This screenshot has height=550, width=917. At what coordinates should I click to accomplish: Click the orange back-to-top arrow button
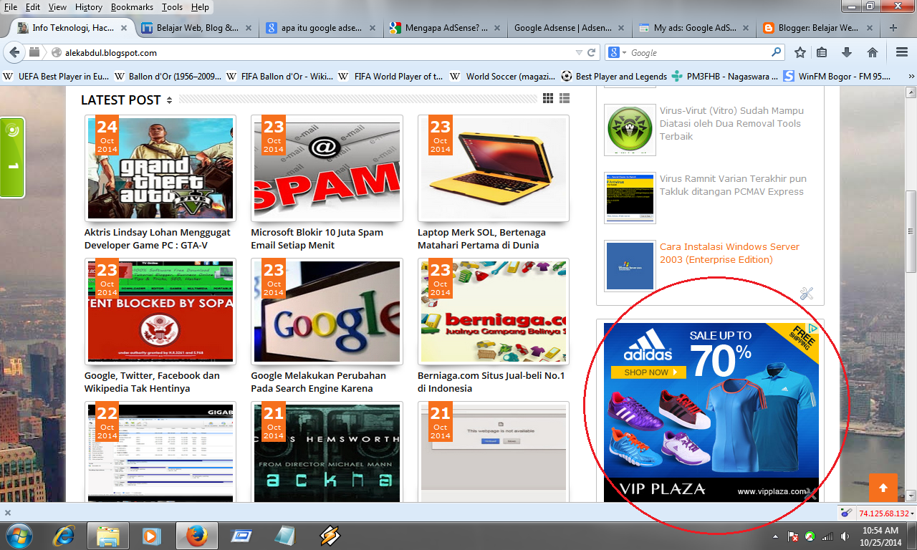pyautogui.click(x=883, y=488)
